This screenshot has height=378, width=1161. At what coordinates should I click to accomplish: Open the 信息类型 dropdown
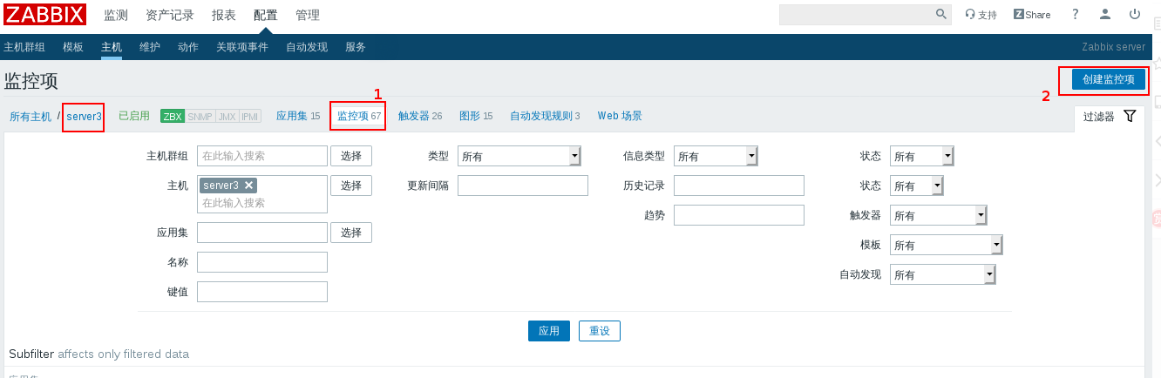(716, 156)
